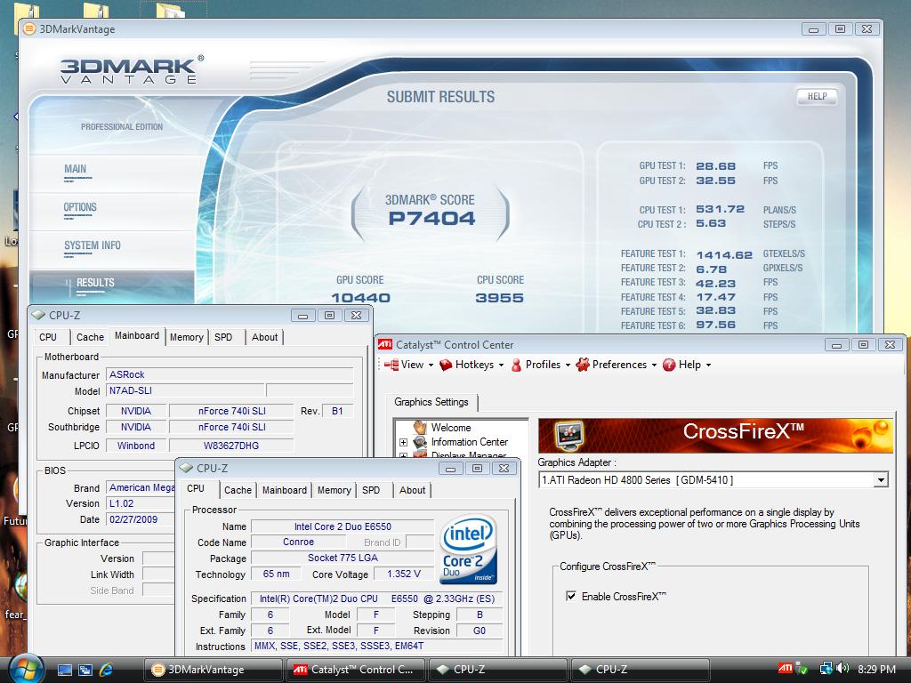911x683 pixels.
Task: Click the ATI tray icon
Action: [785, 669]
